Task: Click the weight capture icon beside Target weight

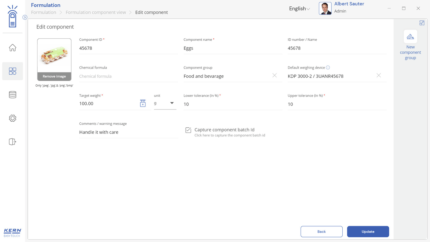Action: (143, 104)
